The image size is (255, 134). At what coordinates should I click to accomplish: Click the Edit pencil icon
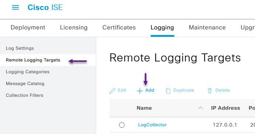pyautogui.click(x=112, y=91)
